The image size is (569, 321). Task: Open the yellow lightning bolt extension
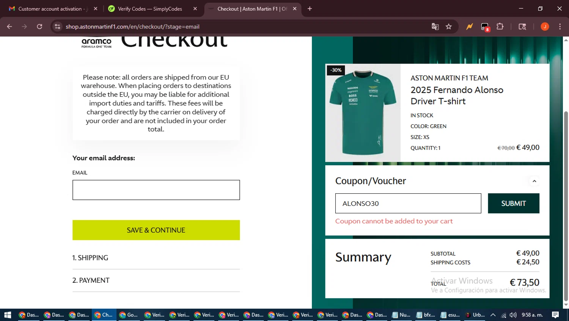click(470, 27)
